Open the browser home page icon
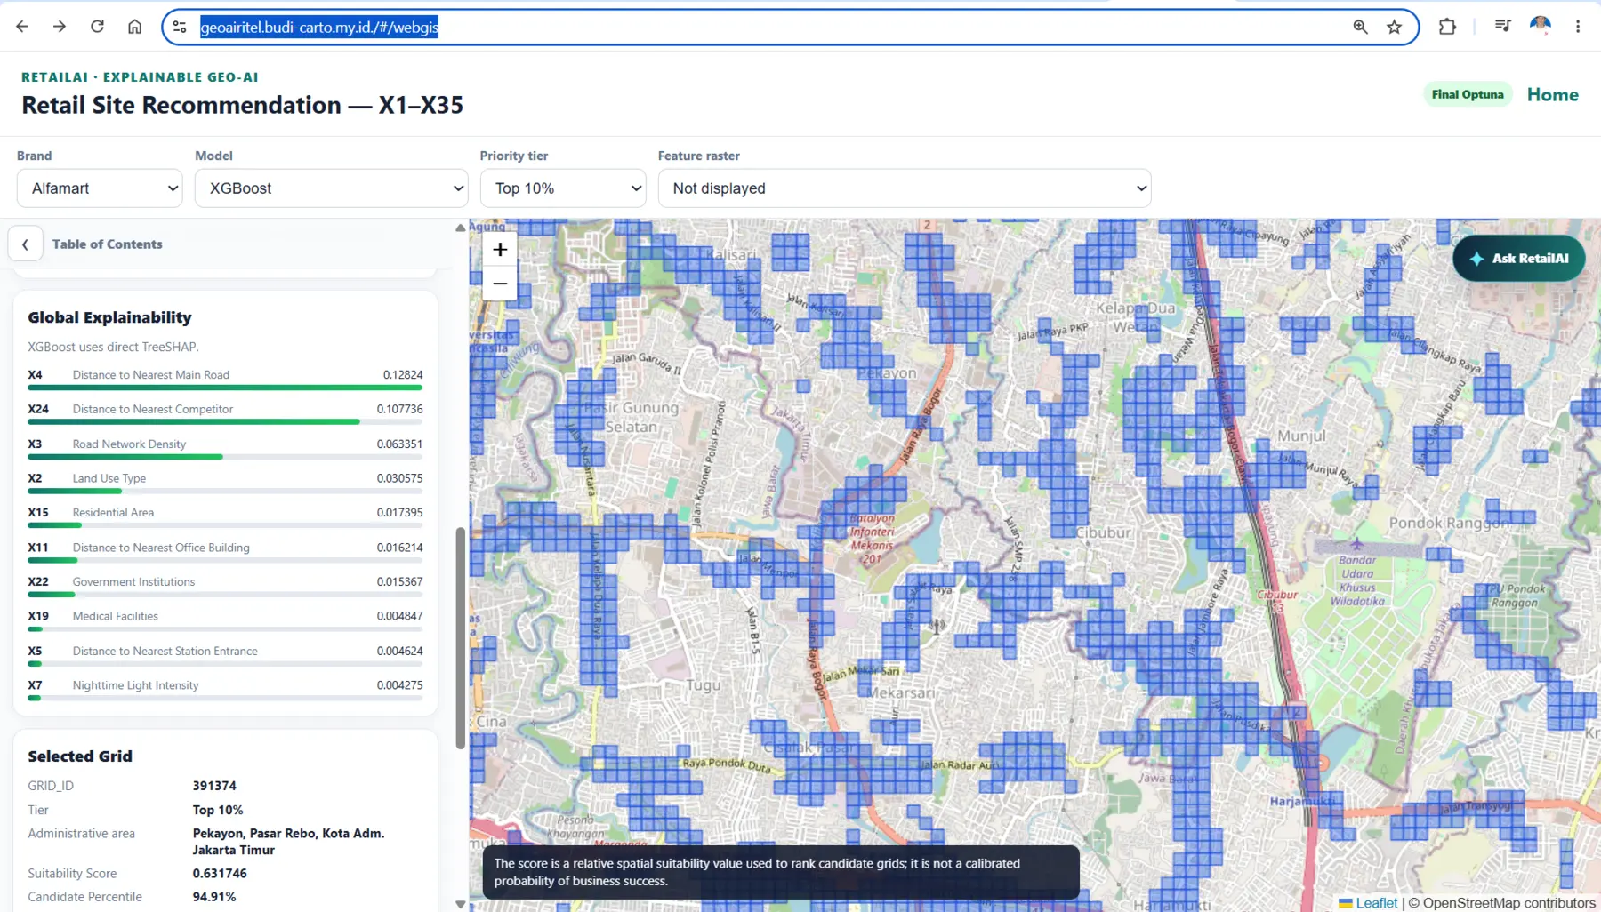Image resolution: width=1601 pixels, height=912 pixels. 134,27
